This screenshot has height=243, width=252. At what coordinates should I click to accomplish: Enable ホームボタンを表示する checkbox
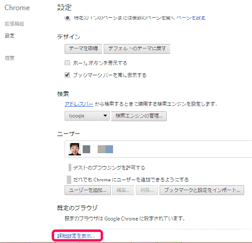coord(67,63)
